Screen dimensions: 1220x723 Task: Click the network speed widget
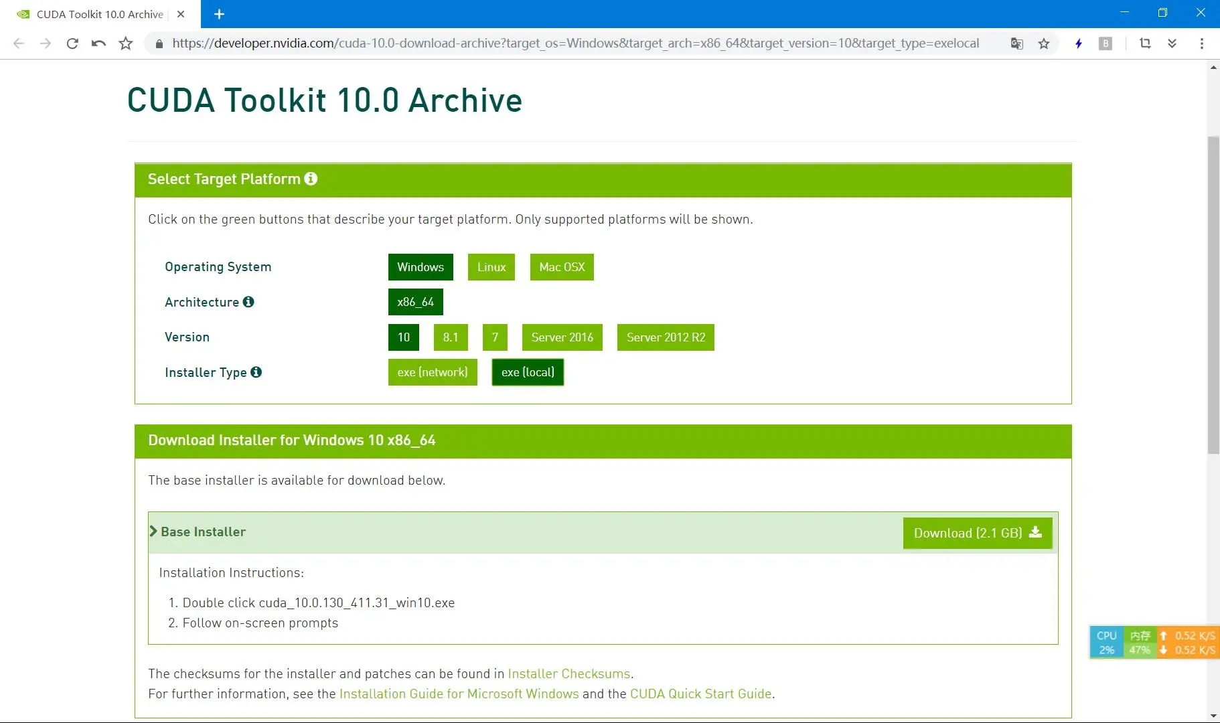click(1189, 643)
